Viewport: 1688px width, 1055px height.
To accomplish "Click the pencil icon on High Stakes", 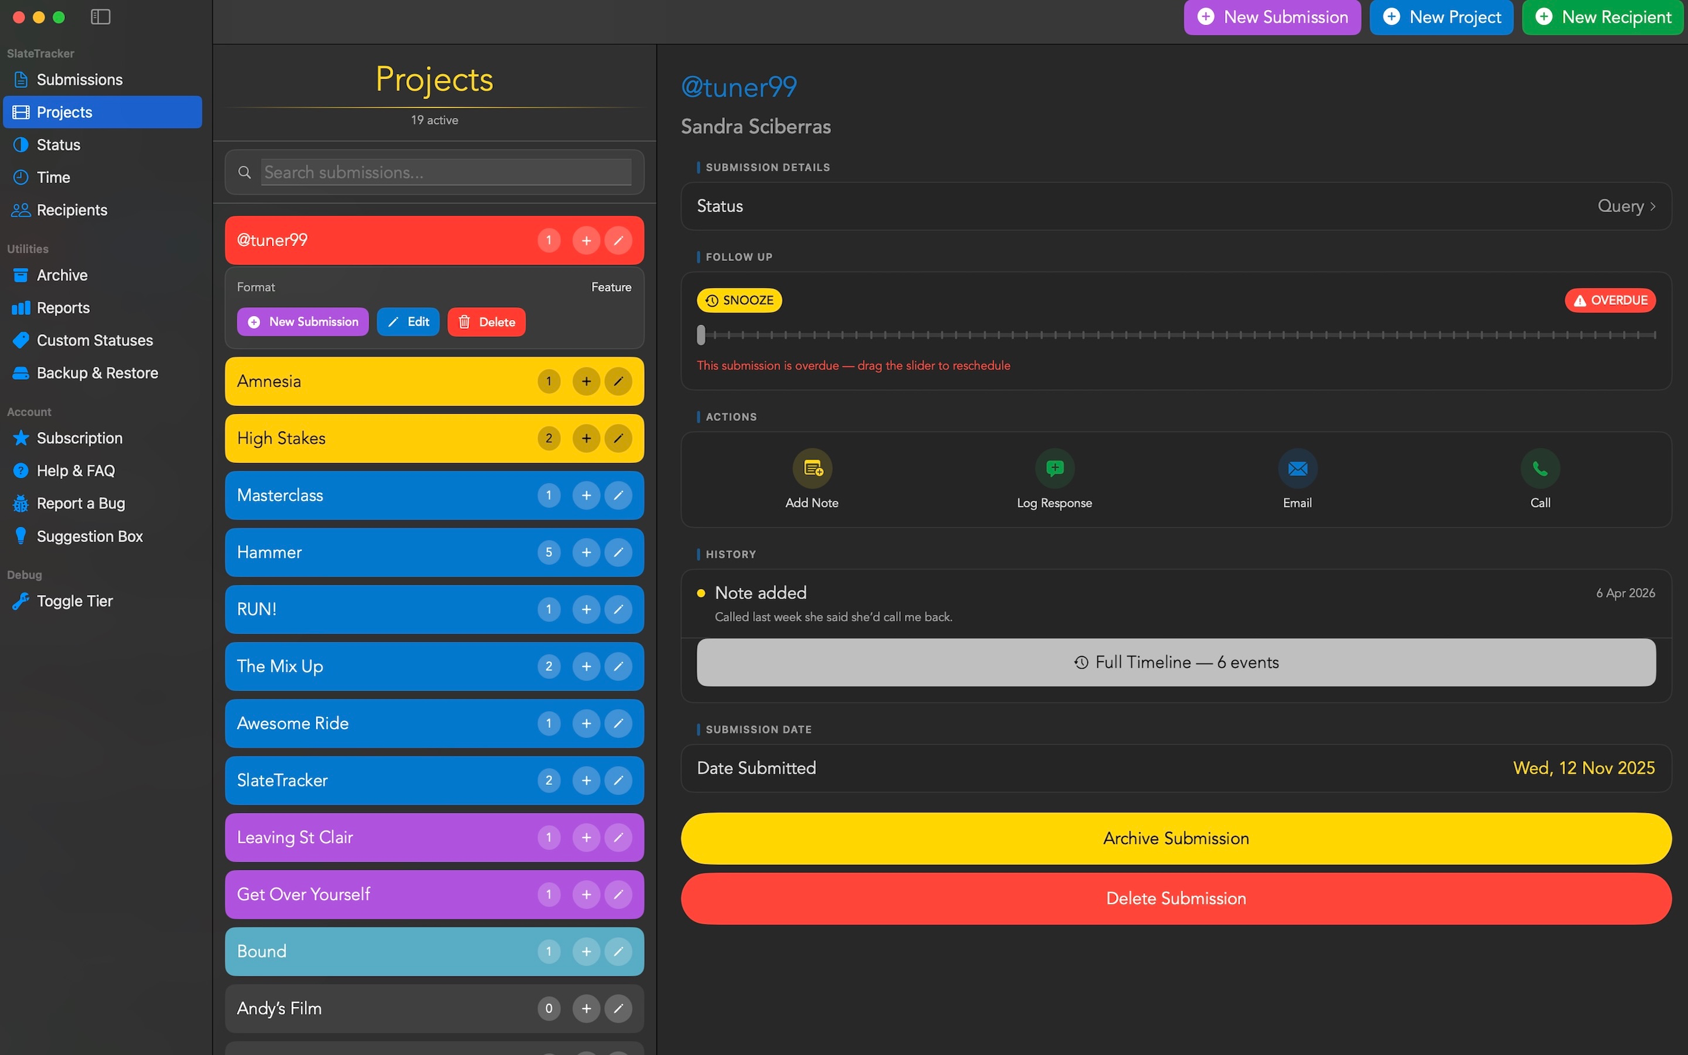I will click(x=618, y=438).
